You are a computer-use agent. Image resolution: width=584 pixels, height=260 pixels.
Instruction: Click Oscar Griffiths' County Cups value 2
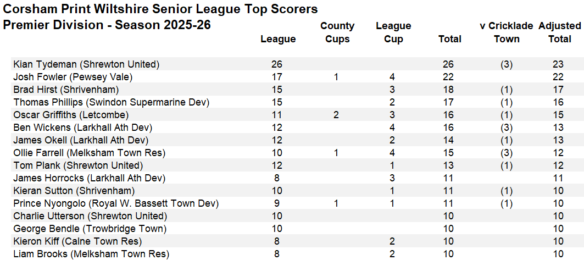[x=336, y=115]
